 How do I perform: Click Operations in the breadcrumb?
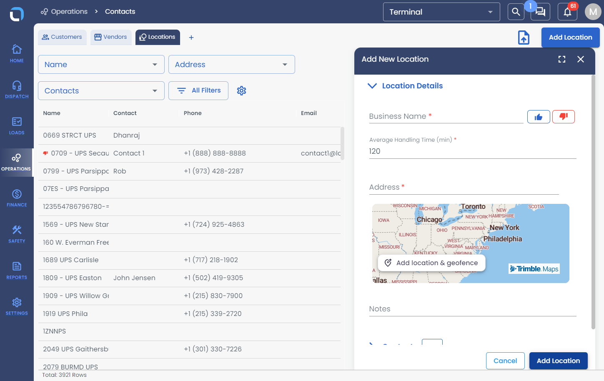pyautogui.click(x=64, y=12)
